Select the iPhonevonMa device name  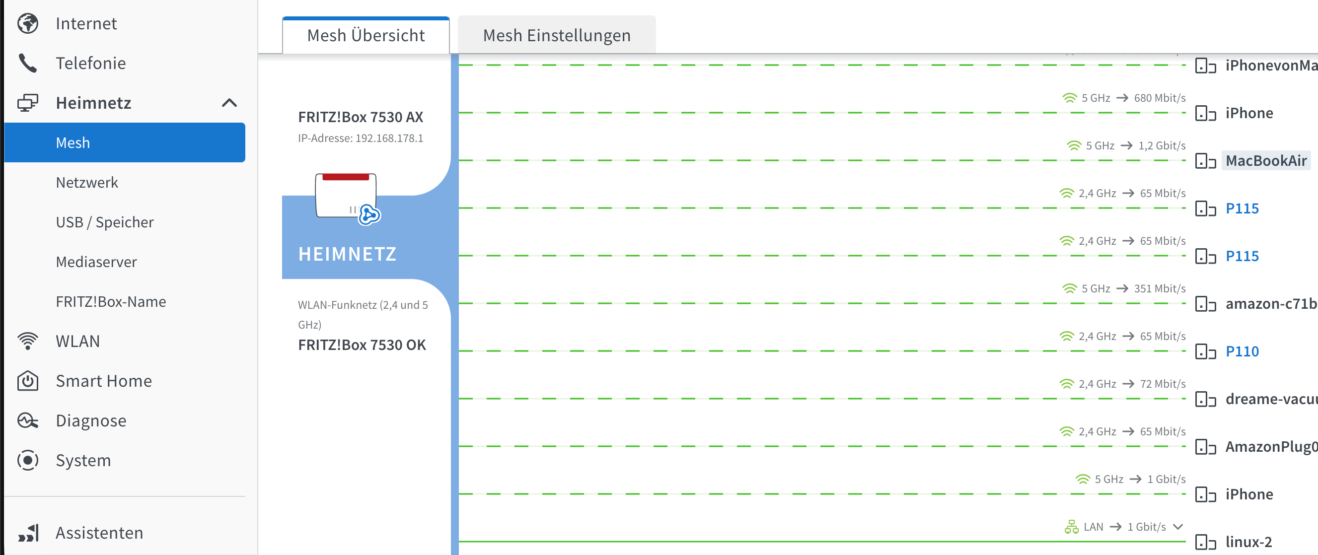(x=1271, y=66)
